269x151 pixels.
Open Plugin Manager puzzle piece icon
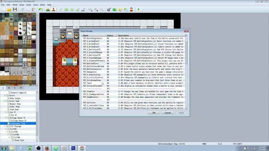coord(114,10)
